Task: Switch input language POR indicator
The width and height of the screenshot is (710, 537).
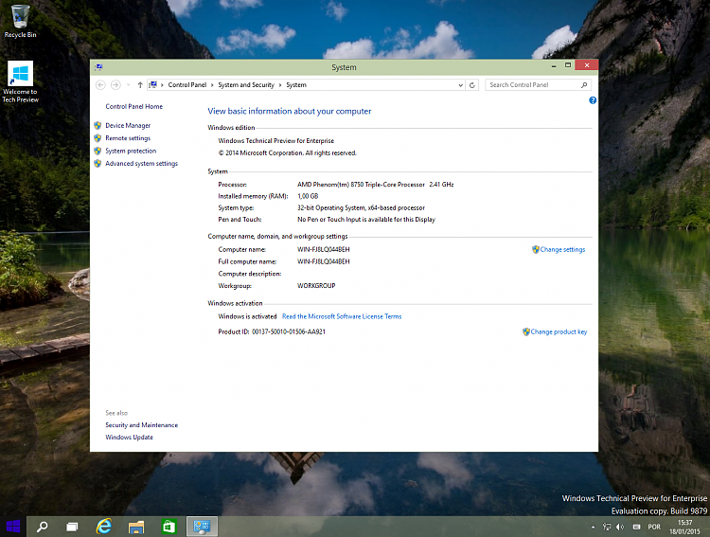Action: [654, 527]
